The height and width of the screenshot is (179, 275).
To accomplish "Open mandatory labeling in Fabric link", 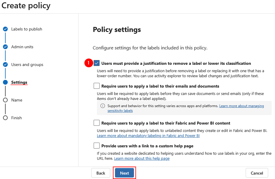I will coord(148,136).
